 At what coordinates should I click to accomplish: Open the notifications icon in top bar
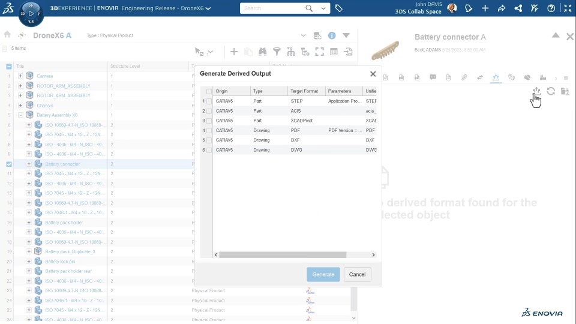click(x=469, y=8)
